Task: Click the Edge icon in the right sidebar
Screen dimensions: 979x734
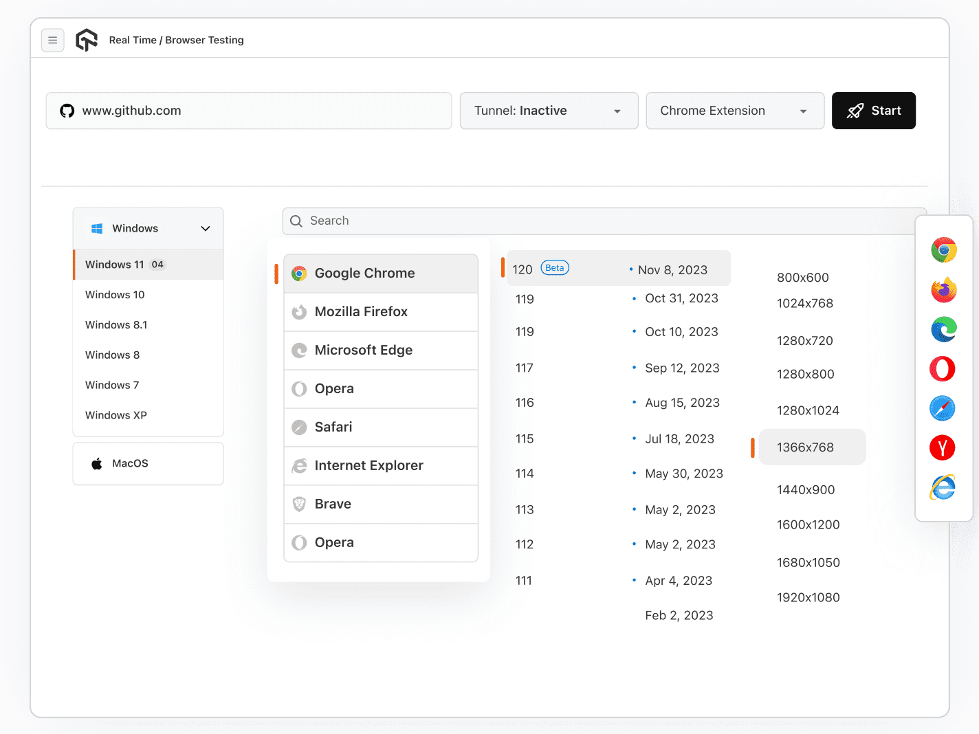Action: coord(943,329)
